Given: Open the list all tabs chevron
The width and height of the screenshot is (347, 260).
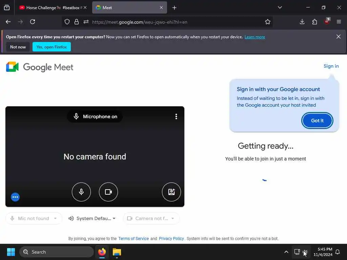Looking at the screenshot, I should coord(280,7).
